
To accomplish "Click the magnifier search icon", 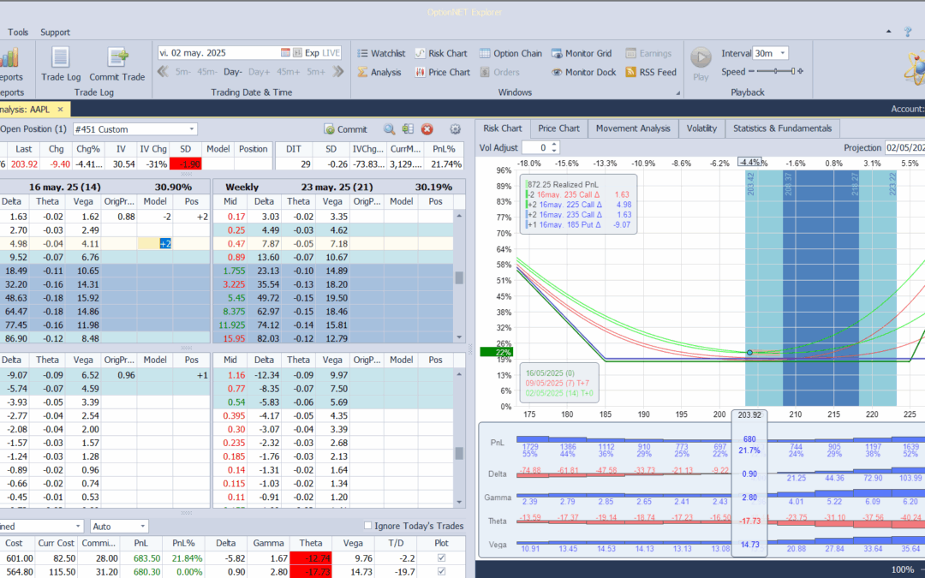I will [x=390, y=129].
